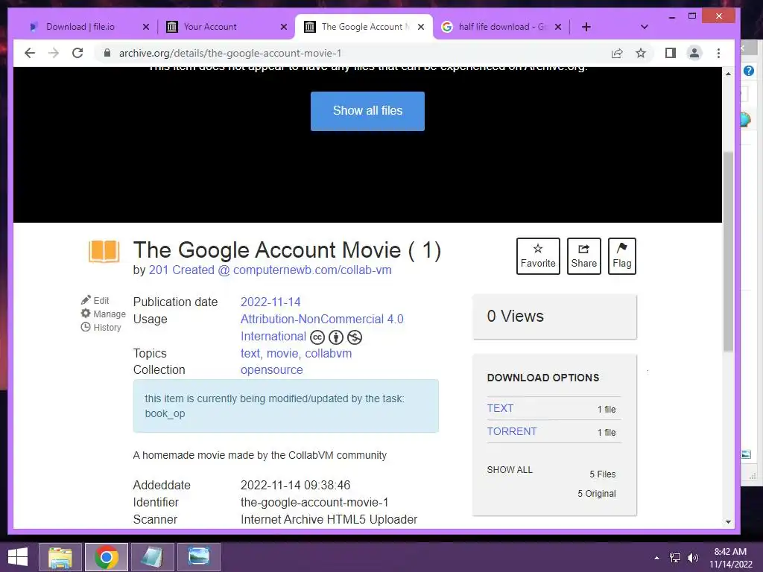
Task: Bookmark this page with the star icon
Action: 641,53
